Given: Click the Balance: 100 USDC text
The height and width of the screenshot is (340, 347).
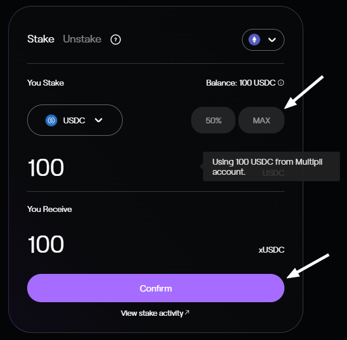Looking at the screenshot, I should coord(241,83).
